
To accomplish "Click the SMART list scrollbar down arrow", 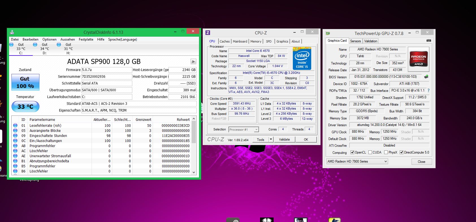I will 194,172.
